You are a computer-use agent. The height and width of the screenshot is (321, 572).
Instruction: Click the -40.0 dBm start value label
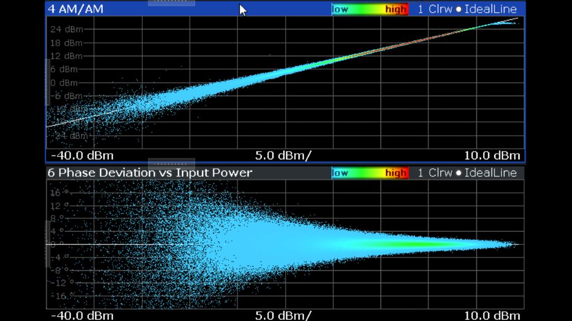click(84, 155)
